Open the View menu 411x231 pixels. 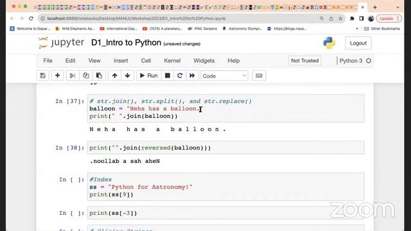(94, 61)
